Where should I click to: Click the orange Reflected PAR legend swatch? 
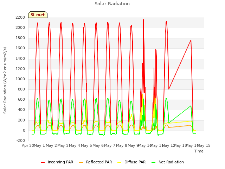click(81, 163)
